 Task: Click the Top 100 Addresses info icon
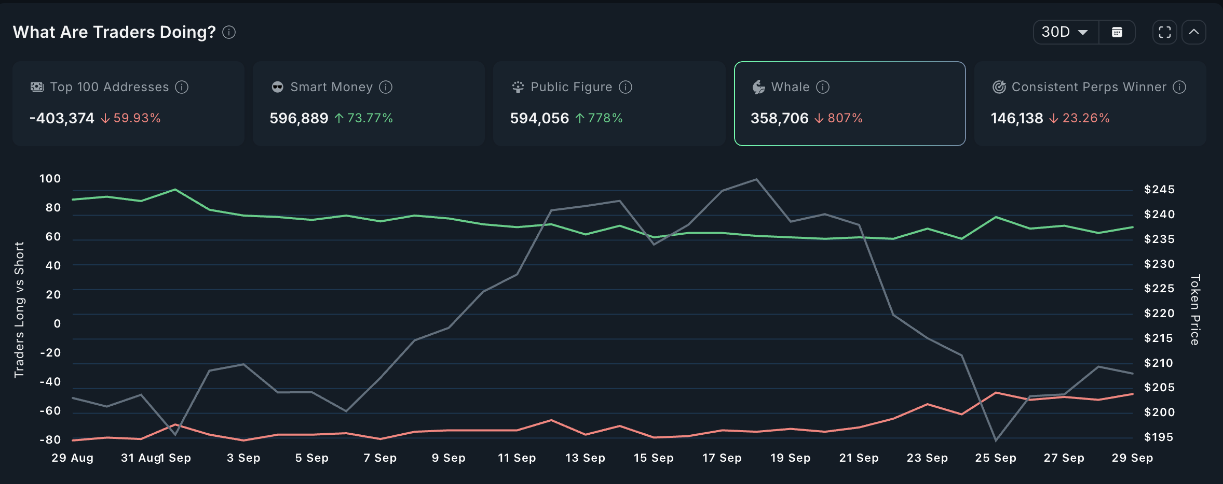click(x=182, y=87)
